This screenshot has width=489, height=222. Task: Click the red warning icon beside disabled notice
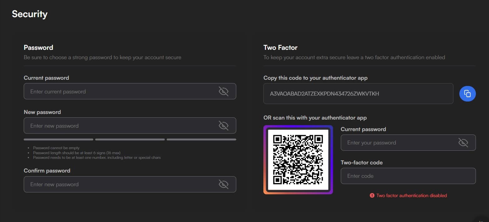[x=372, y=196]
